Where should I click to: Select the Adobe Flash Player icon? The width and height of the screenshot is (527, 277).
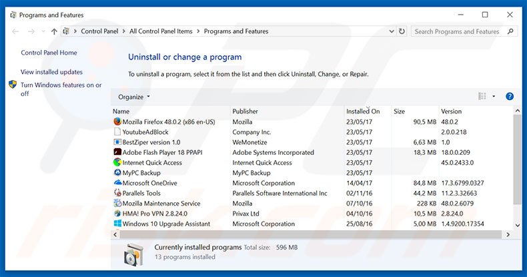point(117,152)
